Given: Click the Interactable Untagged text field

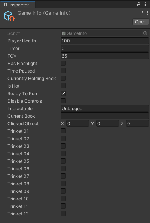Looking at the screenshot, I should (x=105, y=109).
